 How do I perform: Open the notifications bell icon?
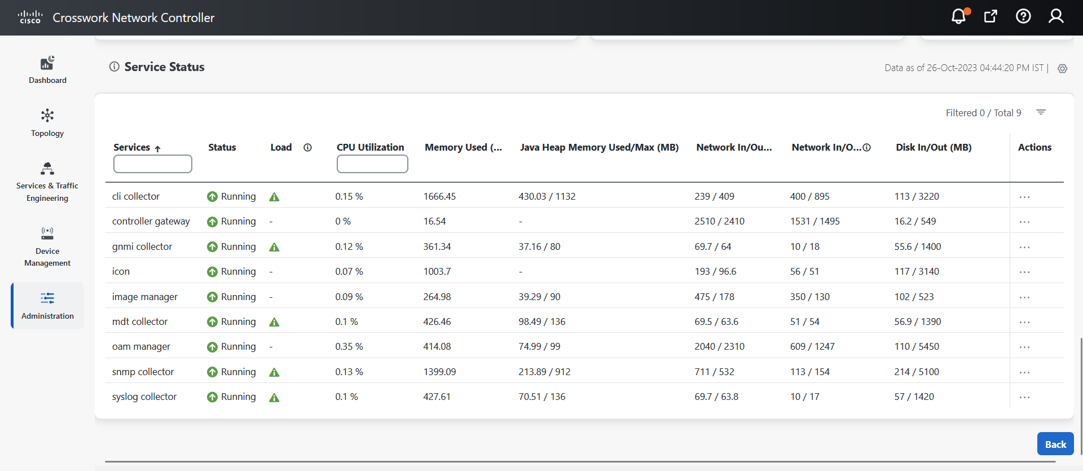pyautogui.click(x=958, y=16)
